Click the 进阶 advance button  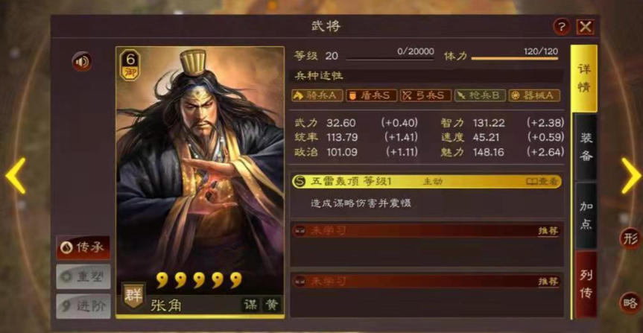(x=83, y=306)
